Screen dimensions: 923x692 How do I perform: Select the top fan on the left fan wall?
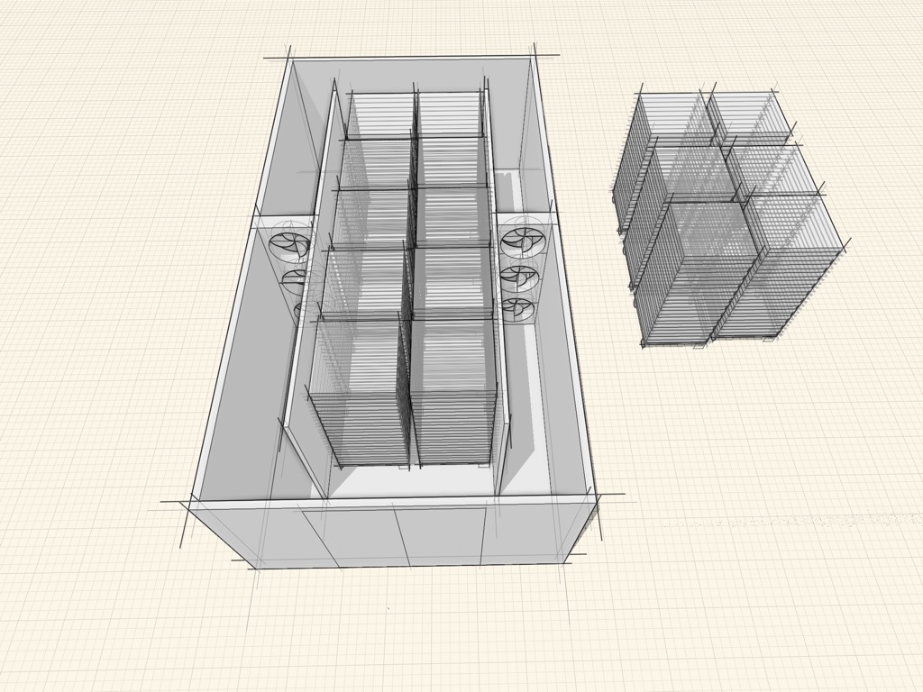(x=293, y=245)
